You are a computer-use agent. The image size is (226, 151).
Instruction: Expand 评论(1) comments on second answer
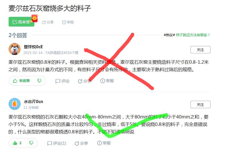tap(57, 143)
